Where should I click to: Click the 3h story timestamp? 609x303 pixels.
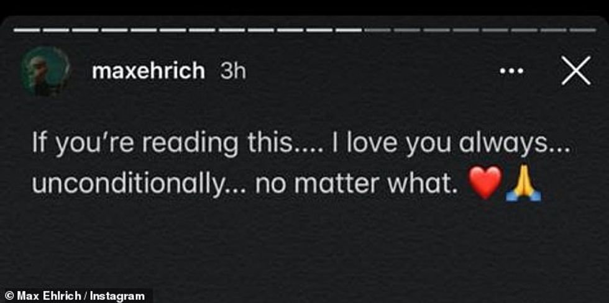234,72
